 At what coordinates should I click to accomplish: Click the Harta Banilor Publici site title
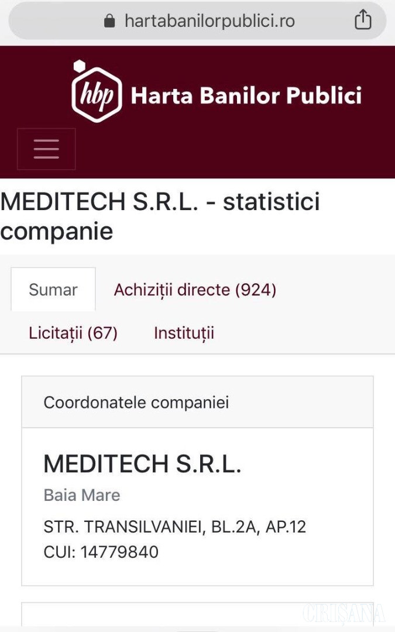coord(246,95)
